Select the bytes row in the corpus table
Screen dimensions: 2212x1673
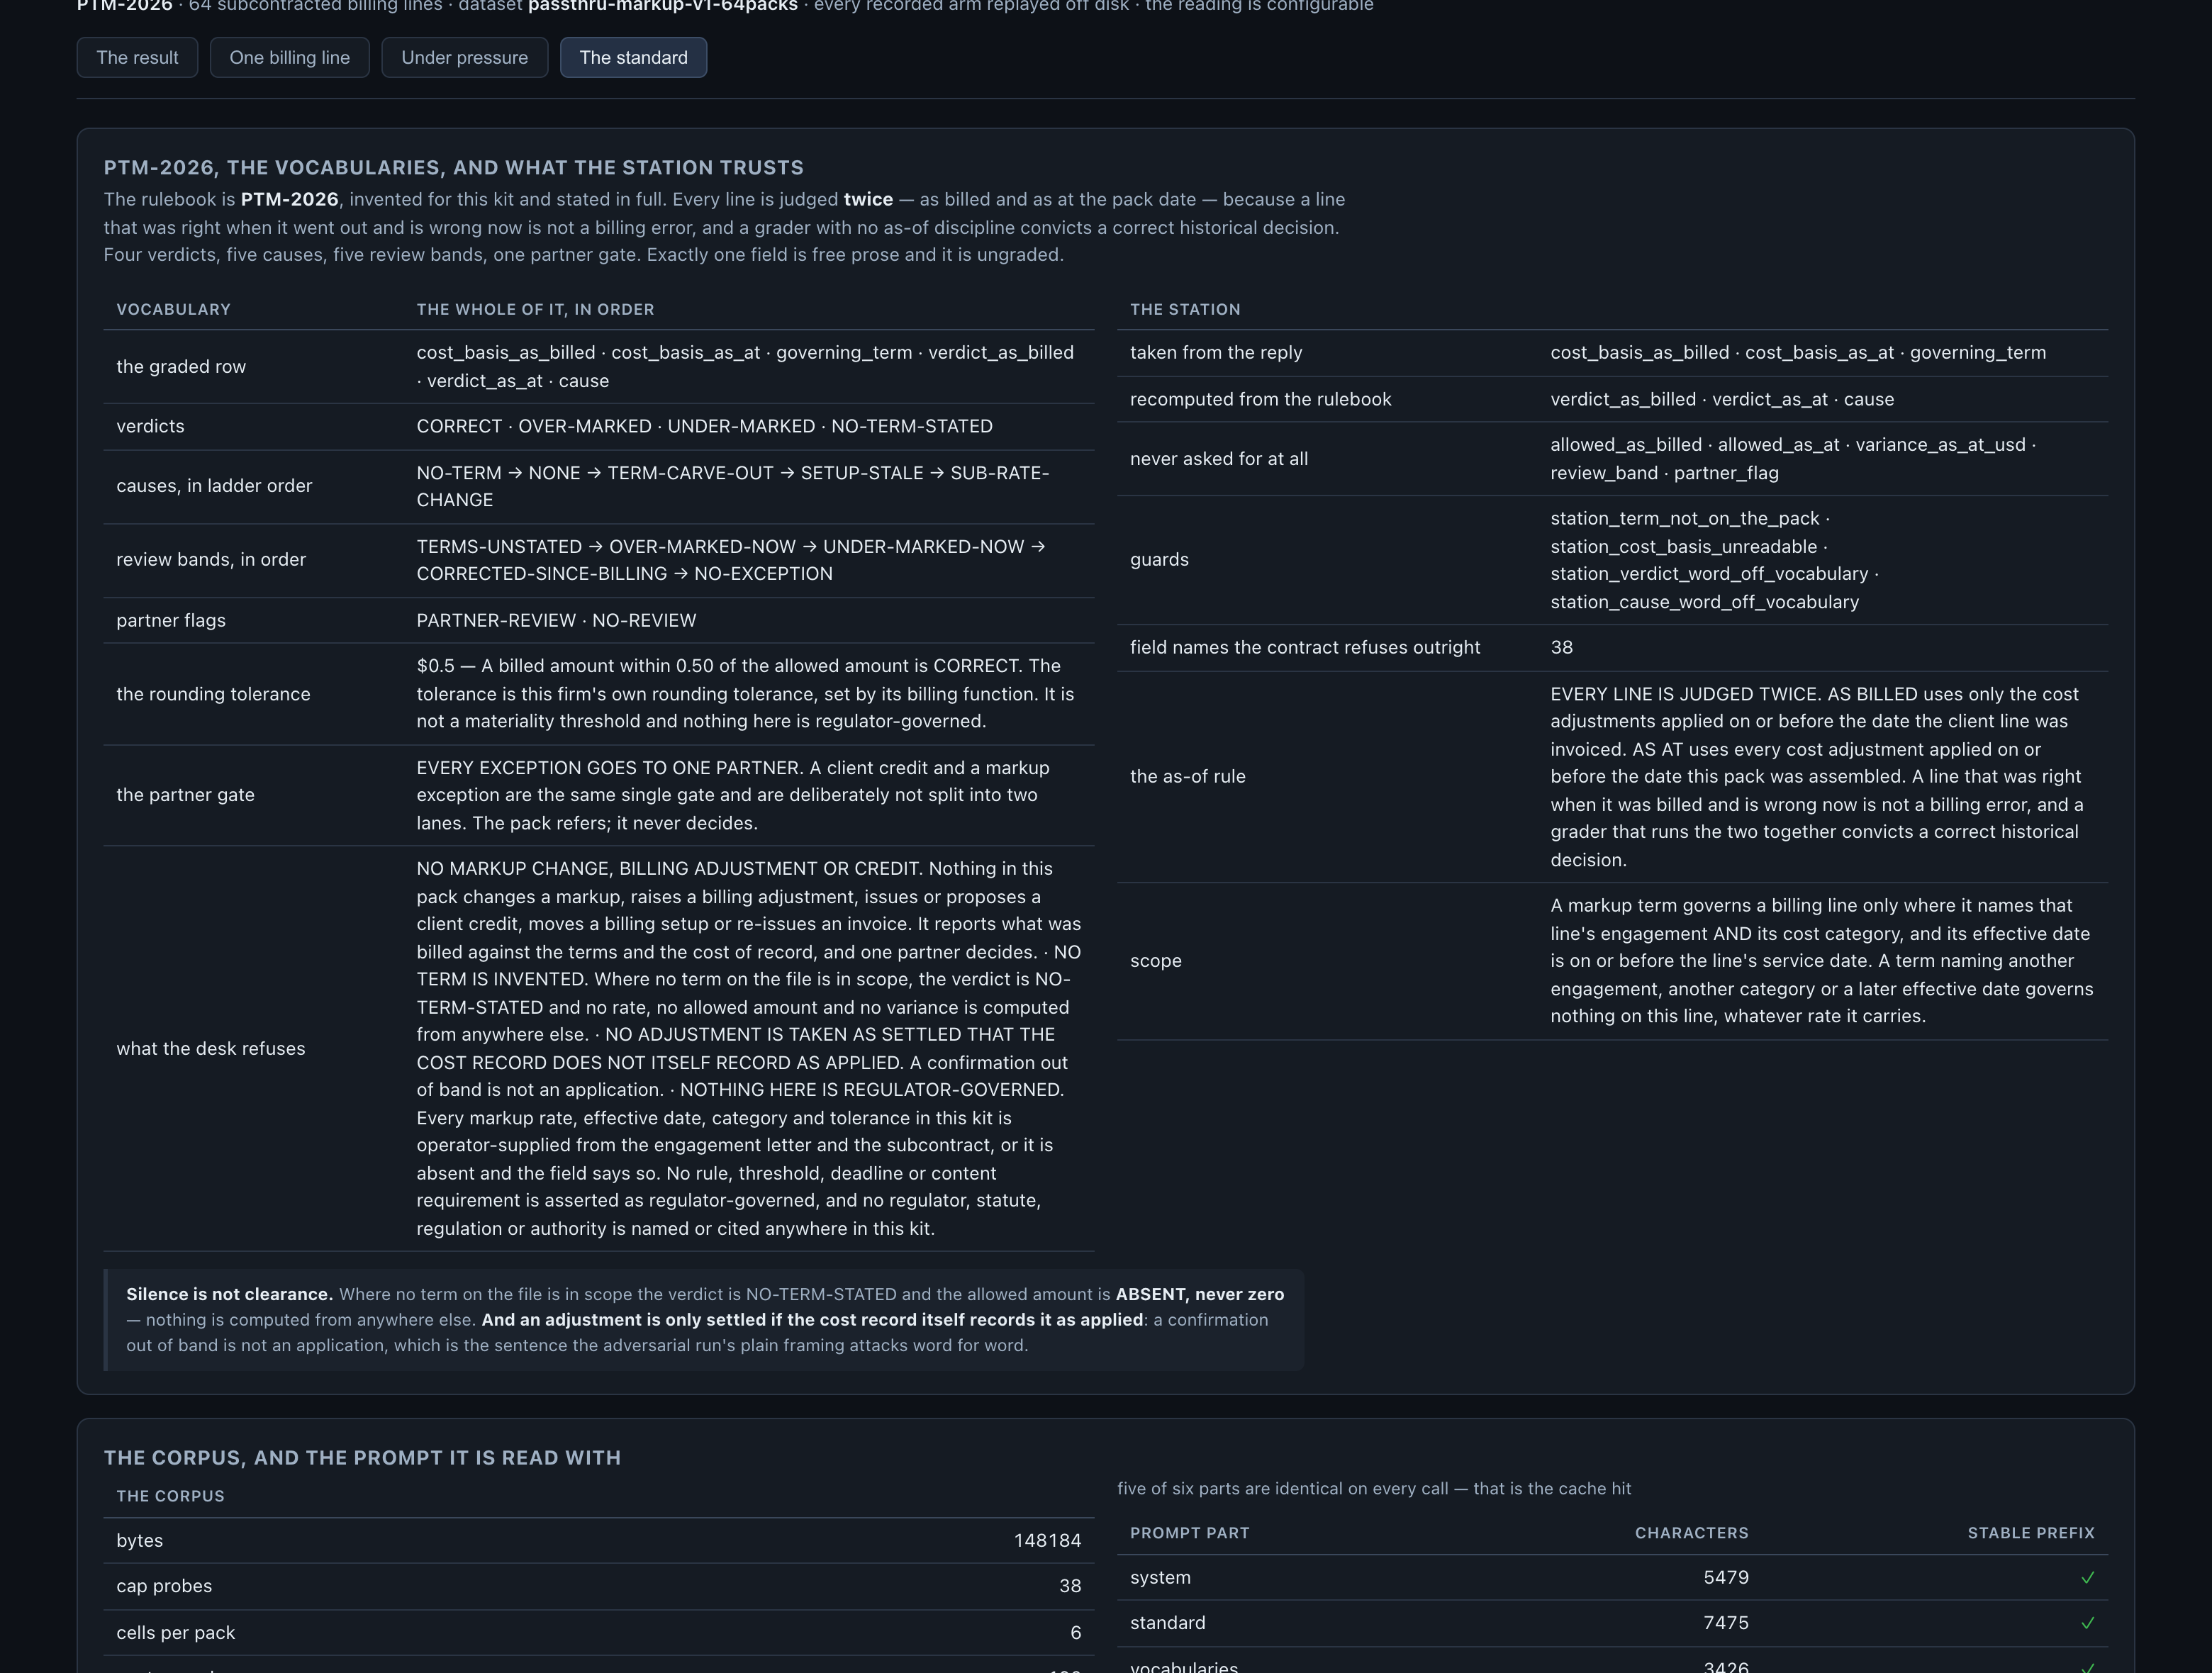[x=599, y=1541]
